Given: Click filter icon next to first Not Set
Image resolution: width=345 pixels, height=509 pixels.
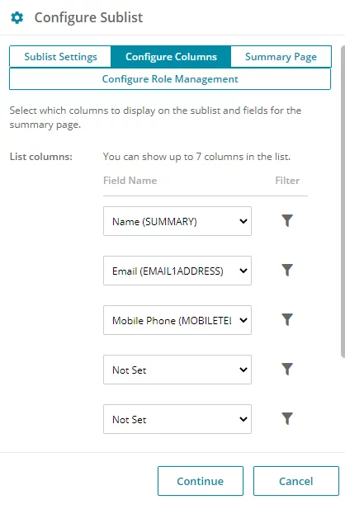Looking at the screenshot, I should pos(287,369).
